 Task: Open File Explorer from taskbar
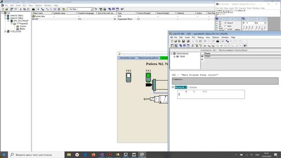(x=69, y=155)
